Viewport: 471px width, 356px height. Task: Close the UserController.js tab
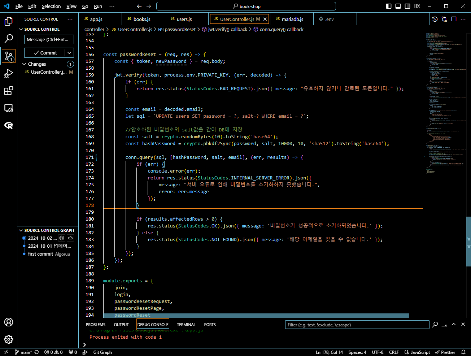pos(265,19)
